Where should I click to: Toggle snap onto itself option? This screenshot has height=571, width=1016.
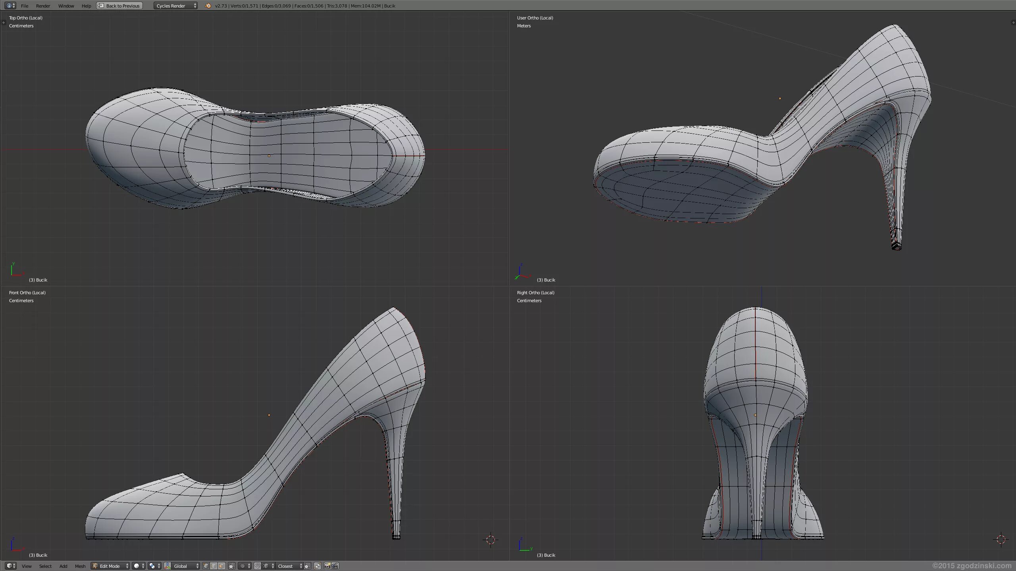tap(307, 566)
